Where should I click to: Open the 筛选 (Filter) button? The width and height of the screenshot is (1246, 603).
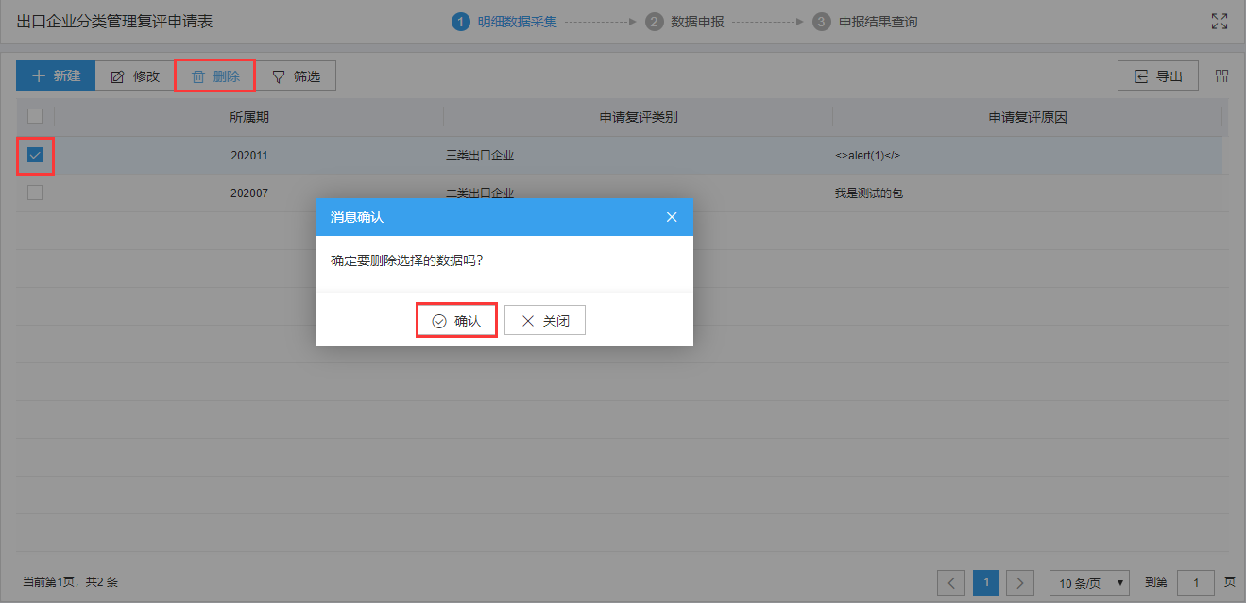[x=297, y=76]
